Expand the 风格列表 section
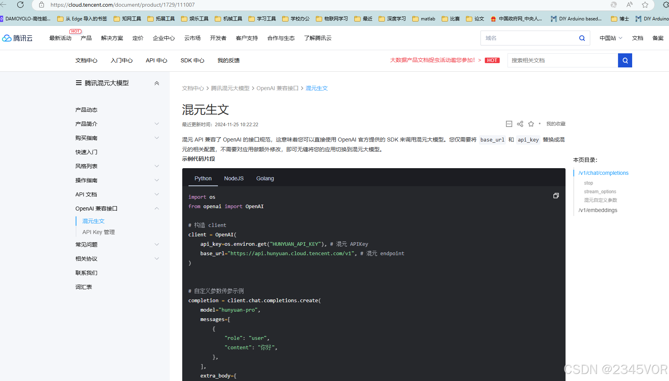 [157, 166]
